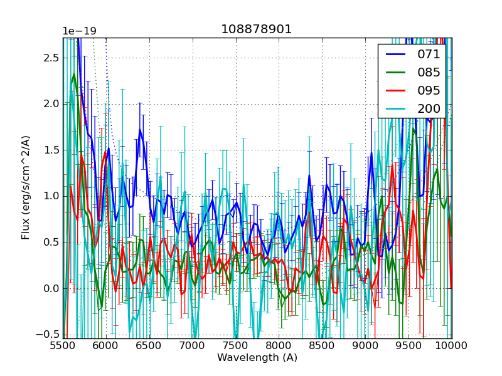Pick the cyan line swatch in legend
Image resolution: width=502 pixels, height=376 pixels.
point(397,109)
